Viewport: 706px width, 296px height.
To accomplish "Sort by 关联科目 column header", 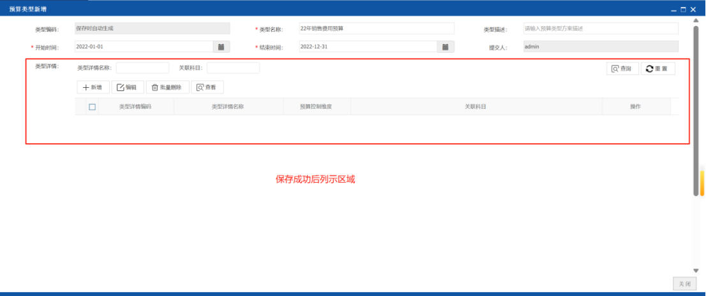I will point(476,107).
